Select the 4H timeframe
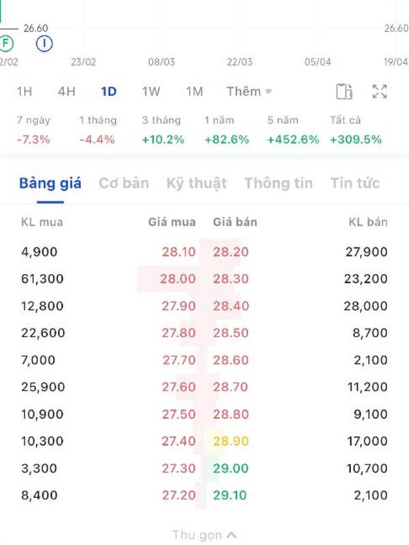Screen dimensions: 409x545 [x=66, y=92]
